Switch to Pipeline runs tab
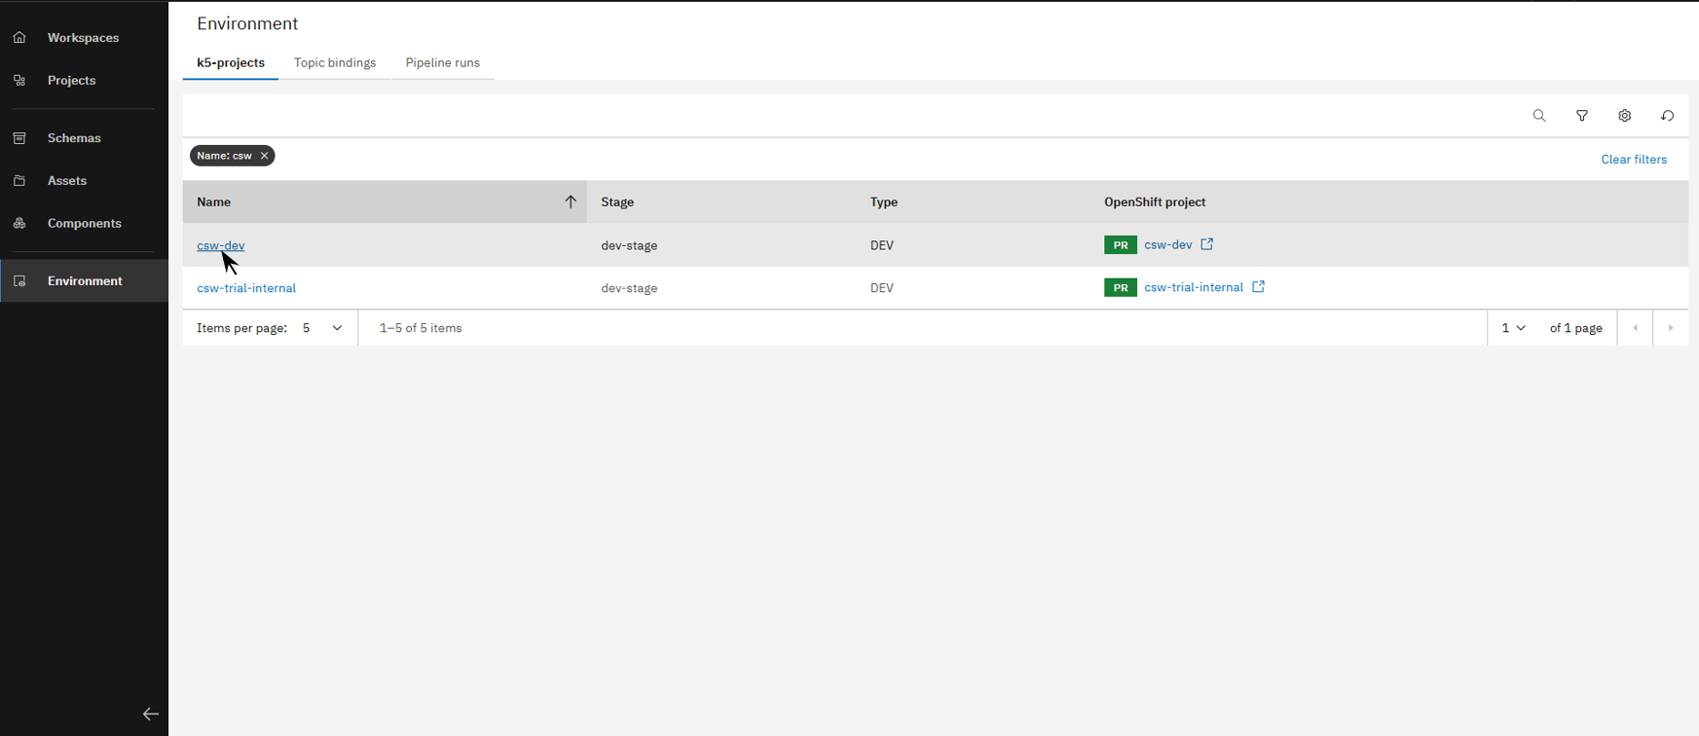Image resolution: width=1699 pixels, height=736 pixels. [442, 62]
